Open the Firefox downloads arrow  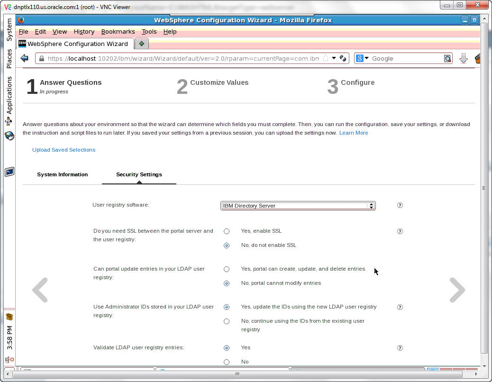pos(464,58)
